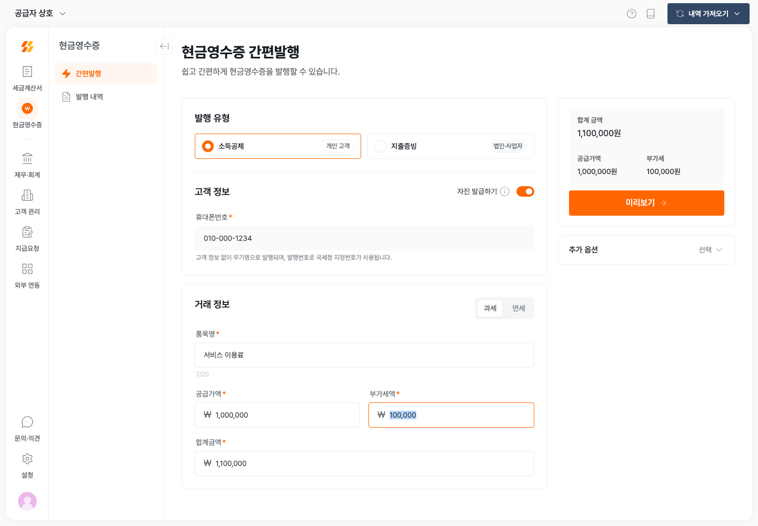This screenshot has height=526, width=758.
Task: Click the 부가세액 input field
Action: 451,415
